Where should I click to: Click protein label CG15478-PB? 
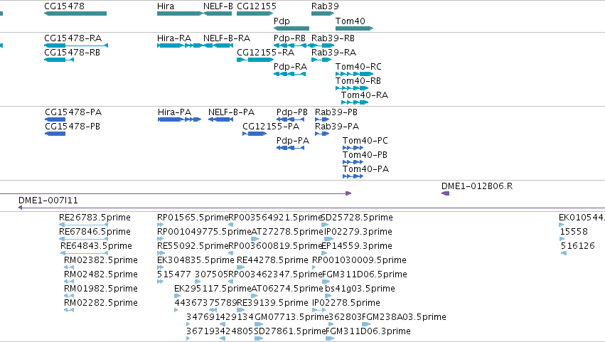pos(73,127)
